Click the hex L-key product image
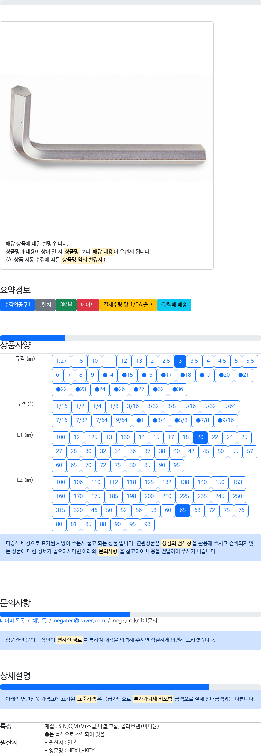Image resolution: width=261 pixels, height=755 pixels. [x=107, y=125]
